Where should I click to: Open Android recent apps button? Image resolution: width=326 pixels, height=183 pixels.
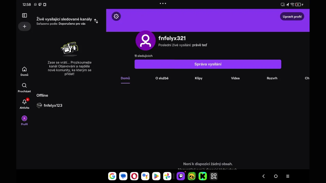[x=288, y=176]
